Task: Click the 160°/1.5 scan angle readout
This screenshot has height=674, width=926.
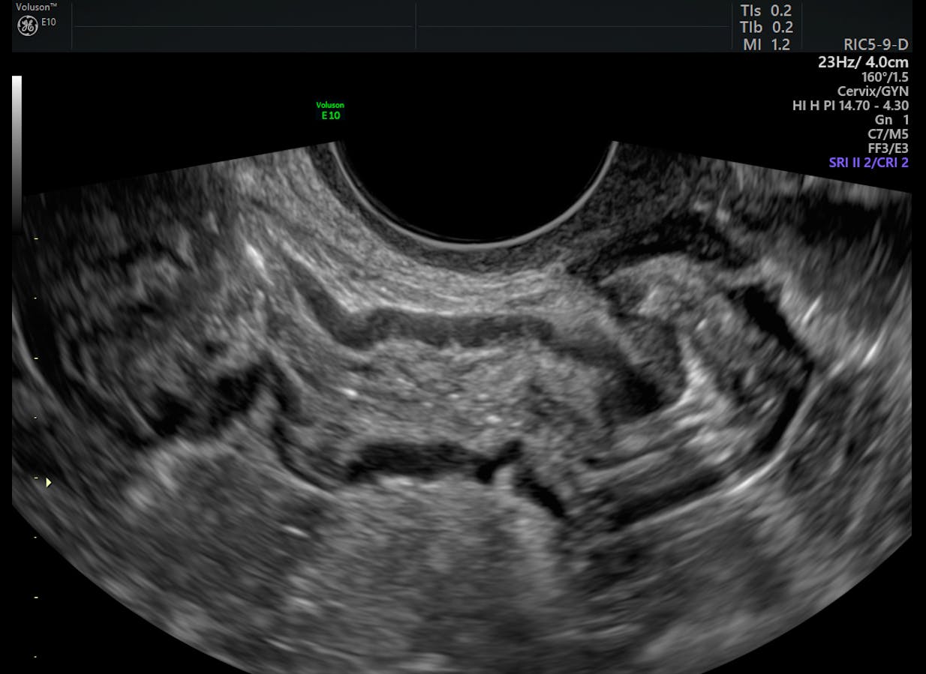Action: [x=885, y=77]
